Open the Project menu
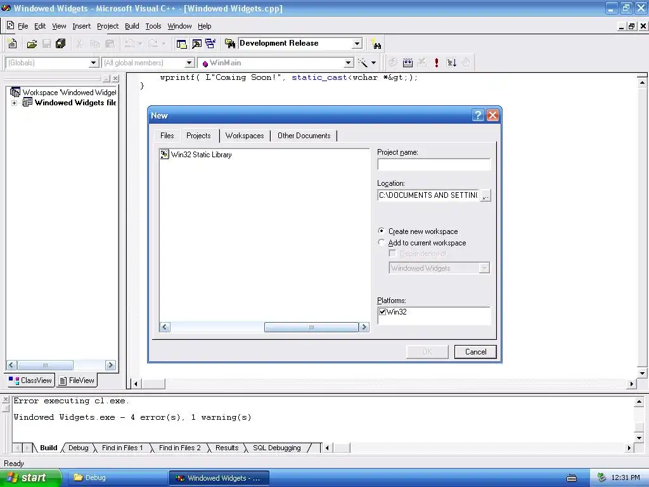This screenshot has width=649, height=487. coord(108,26)
